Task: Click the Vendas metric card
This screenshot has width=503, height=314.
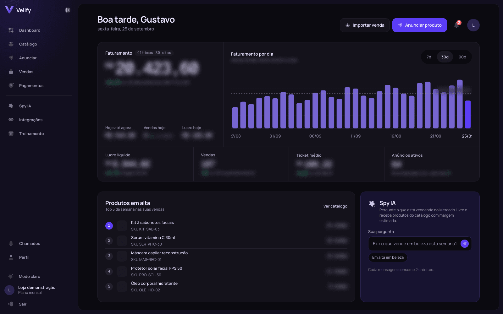Action: 241,164
